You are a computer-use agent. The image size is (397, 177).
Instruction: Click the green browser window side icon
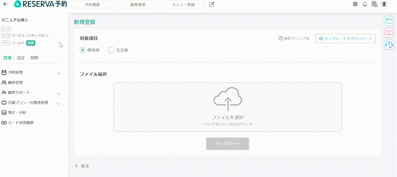tap(389, 21)
